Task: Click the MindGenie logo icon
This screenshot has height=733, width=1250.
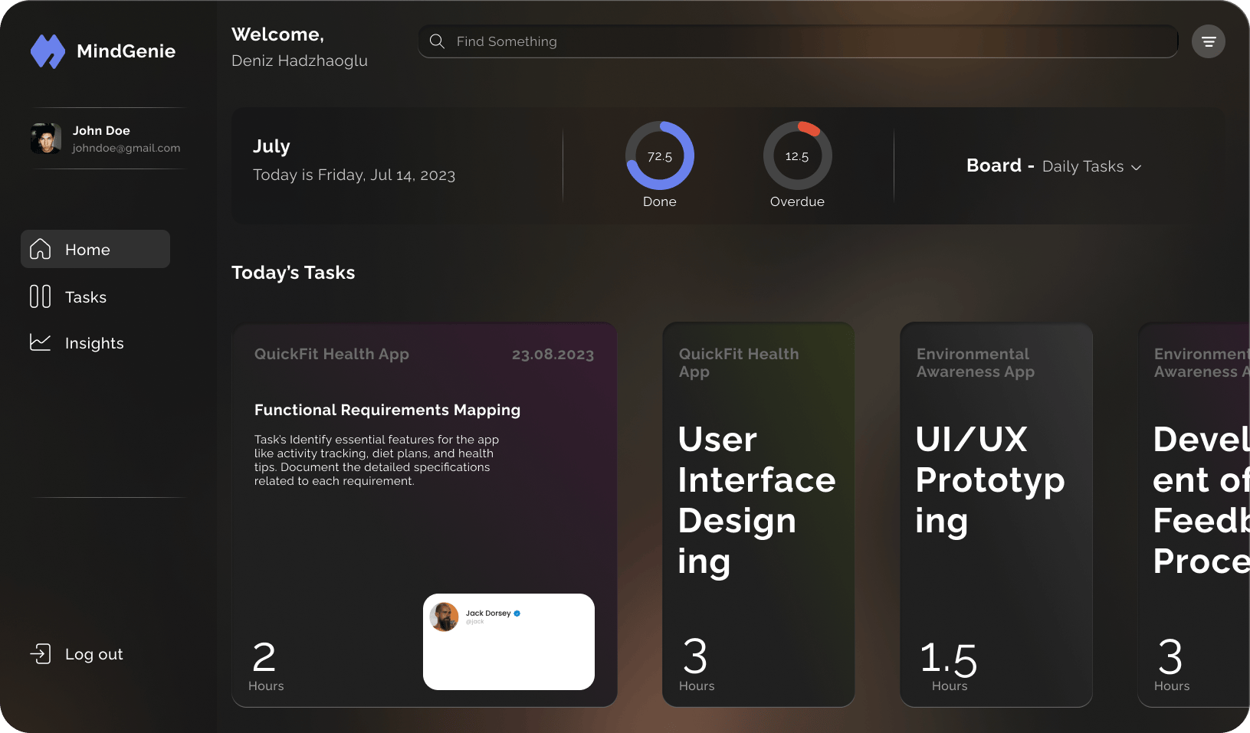Action: click(x=48, y=51)
